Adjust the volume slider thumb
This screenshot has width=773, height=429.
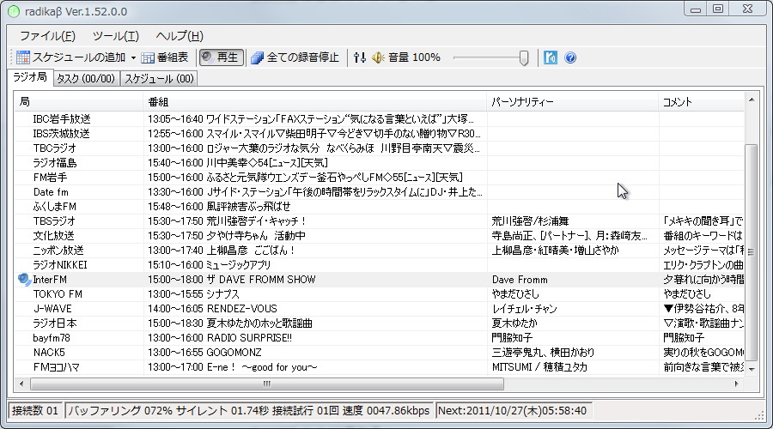point(524,58)
